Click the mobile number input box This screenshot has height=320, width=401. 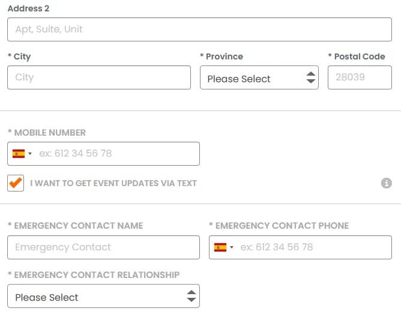(x=117, y=154)
